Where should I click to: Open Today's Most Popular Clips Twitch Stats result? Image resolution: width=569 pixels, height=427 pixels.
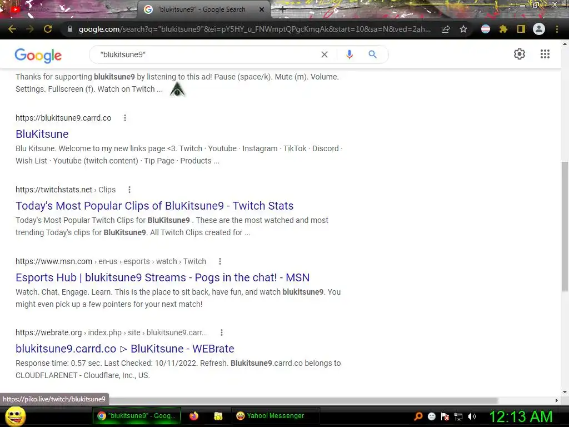(x=154, y=206)
